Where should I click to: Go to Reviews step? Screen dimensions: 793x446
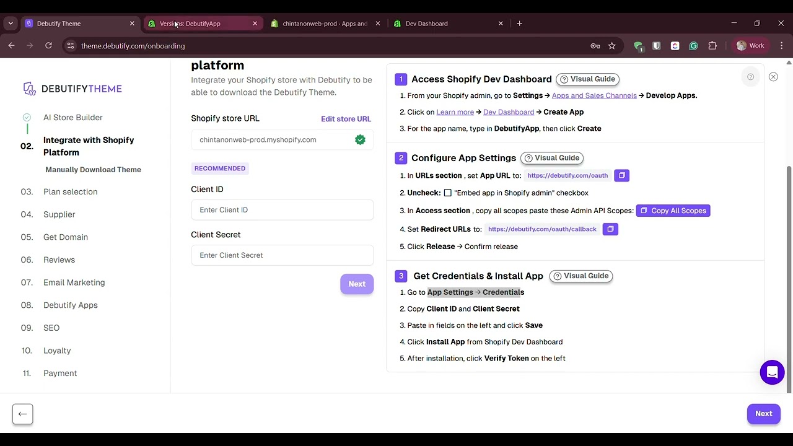[x=59, y=260]
